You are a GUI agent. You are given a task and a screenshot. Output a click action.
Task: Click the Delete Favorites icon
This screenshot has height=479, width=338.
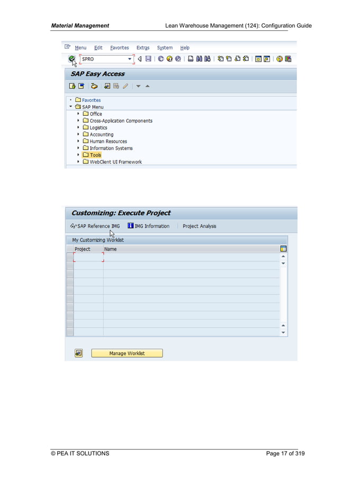coord(116,86)
